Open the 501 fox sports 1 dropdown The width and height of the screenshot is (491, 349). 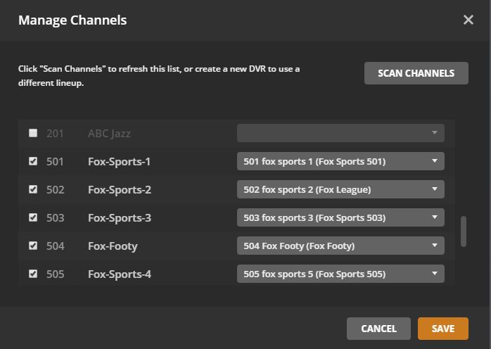[340, 161]
